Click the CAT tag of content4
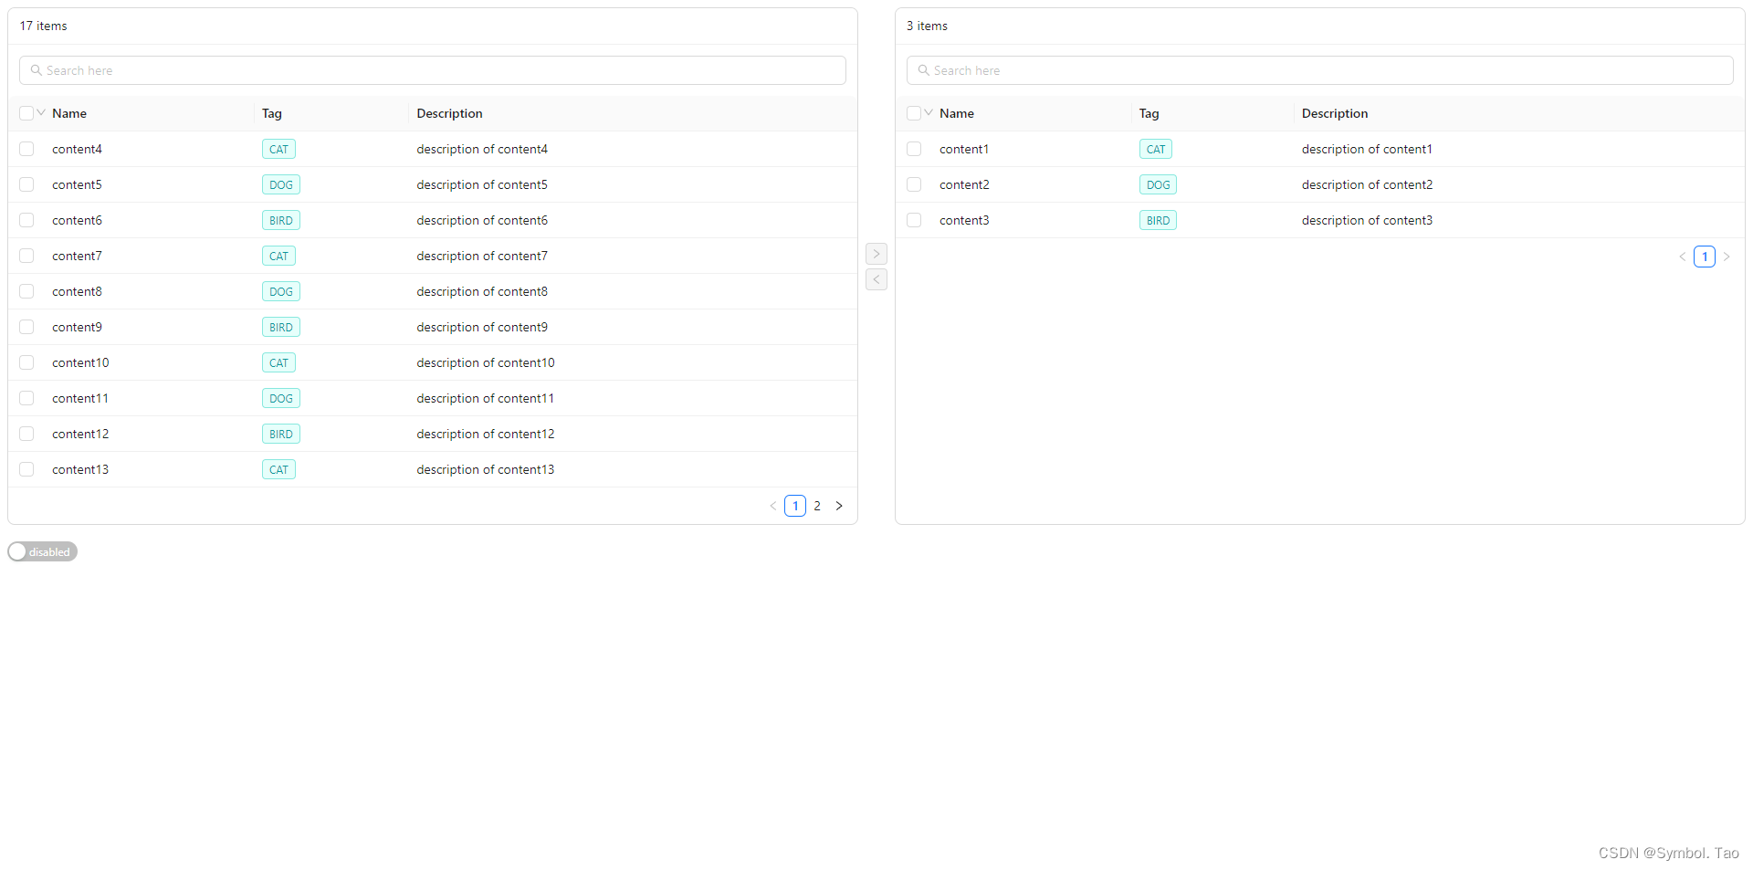This screenshot has width=1753, height=870. point(278,149)
